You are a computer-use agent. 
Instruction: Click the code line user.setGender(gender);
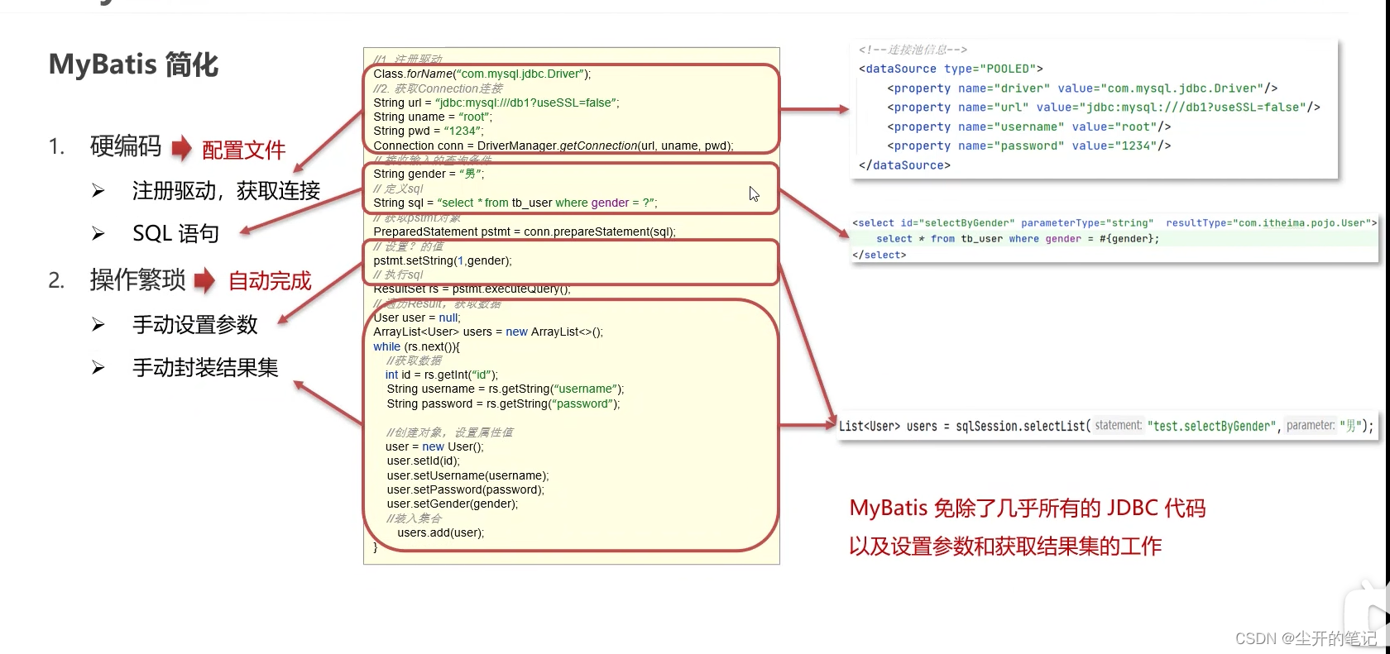click(453, 504)
